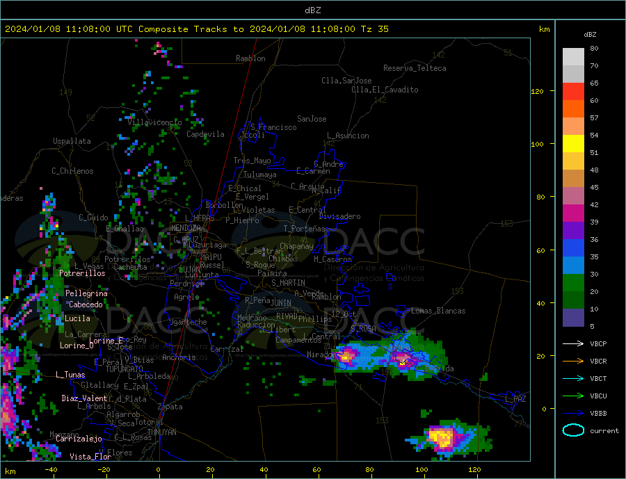
Task: Click the Carrizalejo label
Action: coord(79,439)
